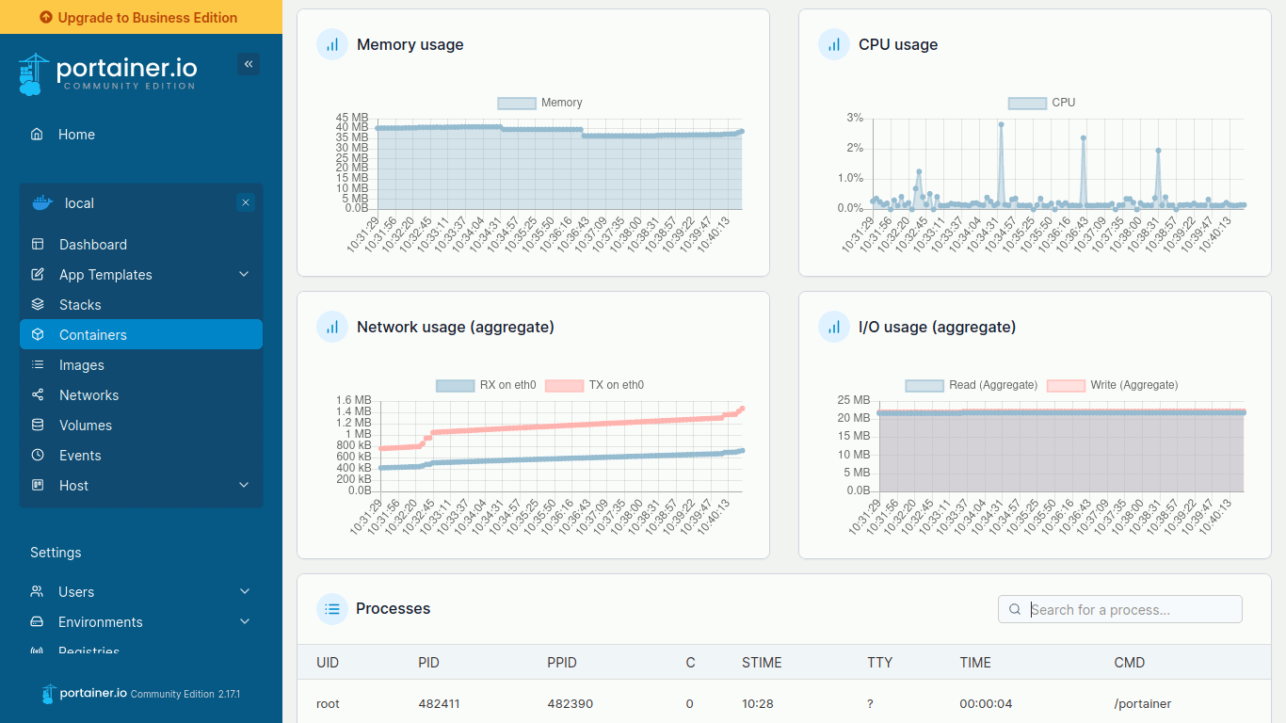The height and width of the screenshot is (723, 1286).
Task: Click the Dashboard layout icon
Action: 38,245
